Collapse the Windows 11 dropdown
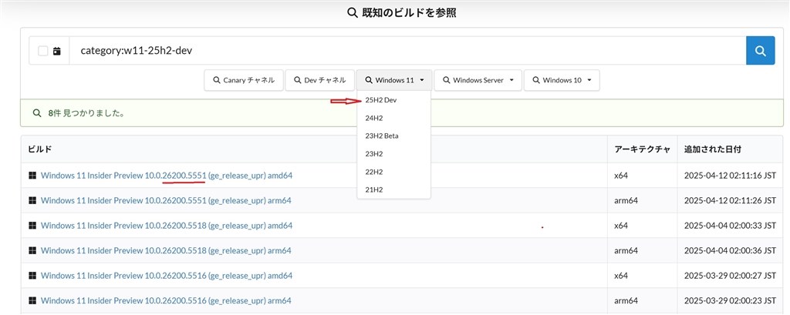Image resolution: width=790 pixels, height=315 pixels. coord(394,80)
